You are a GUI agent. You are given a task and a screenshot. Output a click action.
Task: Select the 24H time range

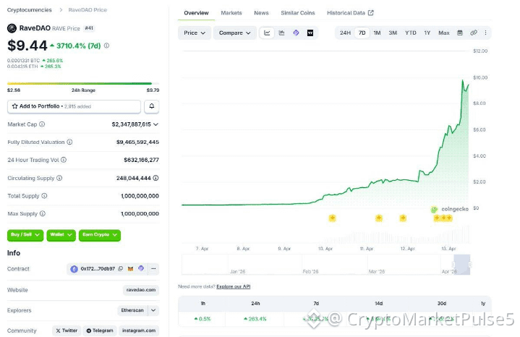[x=345, y=33]
